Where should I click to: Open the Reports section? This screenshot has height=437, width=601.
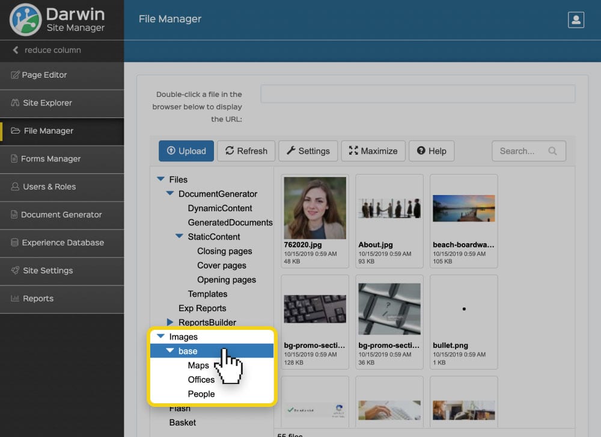[x=62, y=299]
